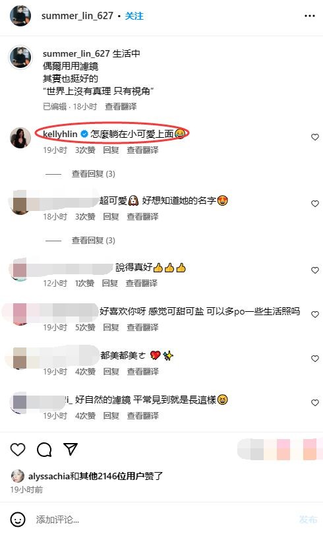Open the emoji picker smiley icon
The image size is (323, 536).
click(18, 520)
